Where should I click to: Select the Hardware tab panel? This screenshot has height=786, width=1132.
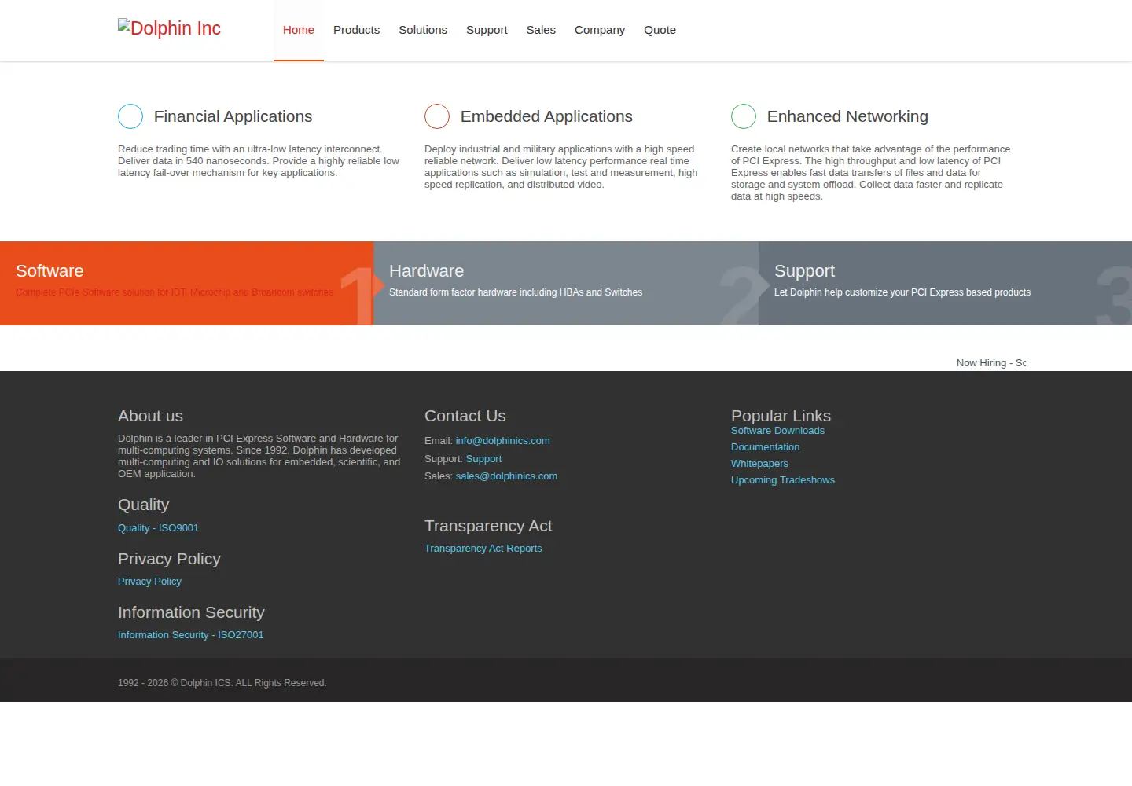566,283
